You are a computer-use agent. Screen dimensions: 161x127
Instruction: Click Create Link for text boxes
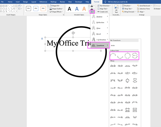[103, 12]
